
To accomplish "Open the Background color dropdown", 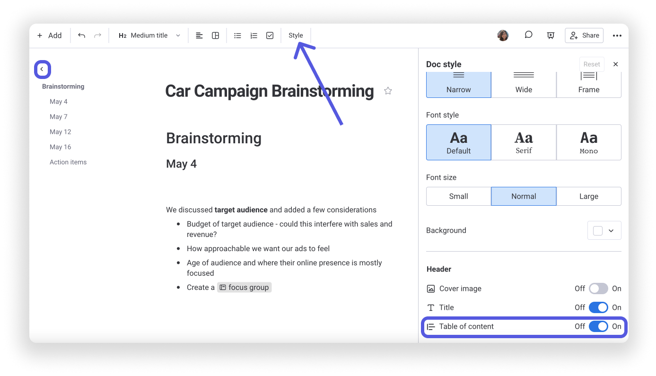I will click(x=611, y=230).
